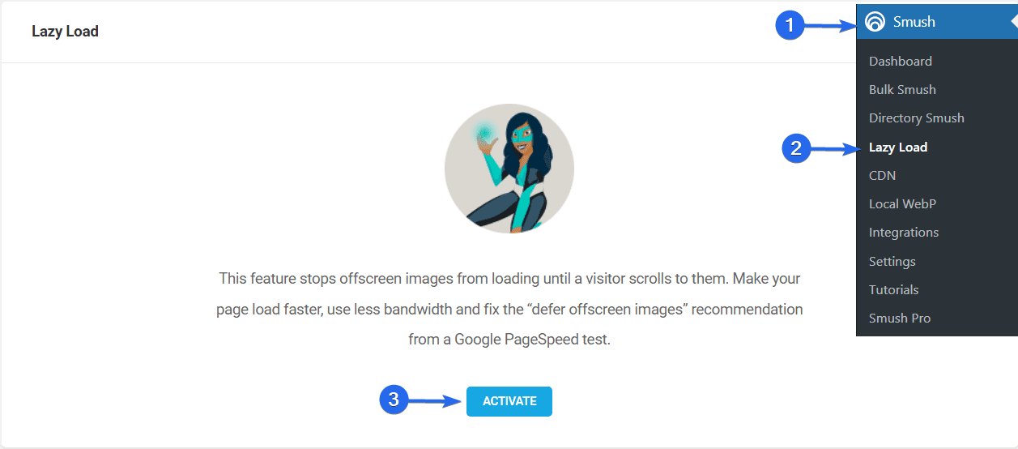Click the Lazy Load panel heading

point(65,32)
